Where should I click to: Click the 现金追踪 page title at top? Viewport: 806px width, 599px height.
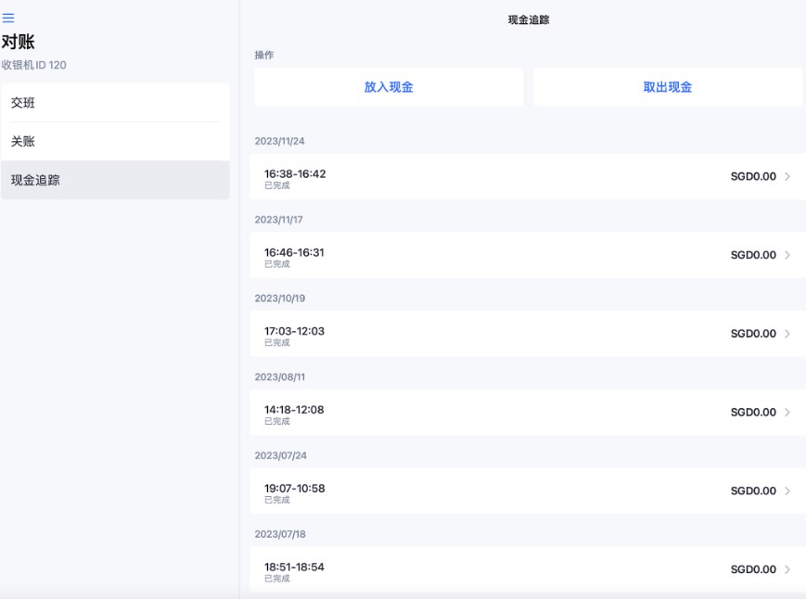tap(529, 19)
